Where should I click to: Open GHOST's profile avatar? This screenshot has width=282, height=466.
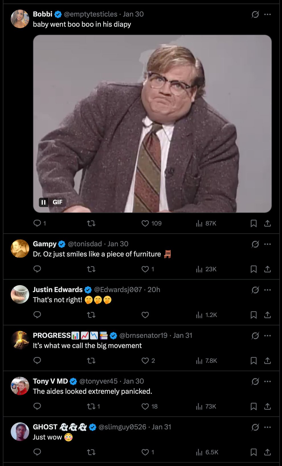click(x=20, y=431)
